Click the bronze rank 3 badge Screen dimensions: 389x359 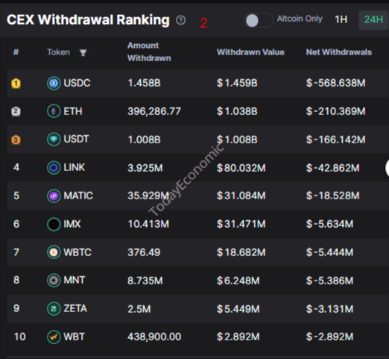[16, 140]
